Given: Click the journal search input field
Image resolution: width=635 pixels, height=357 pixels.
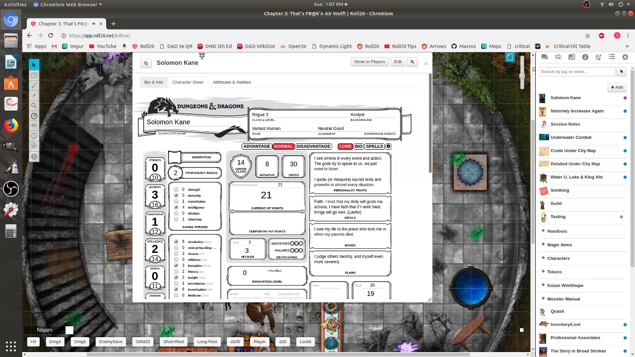Looking at the screenshot, I should tap(577, 72).
